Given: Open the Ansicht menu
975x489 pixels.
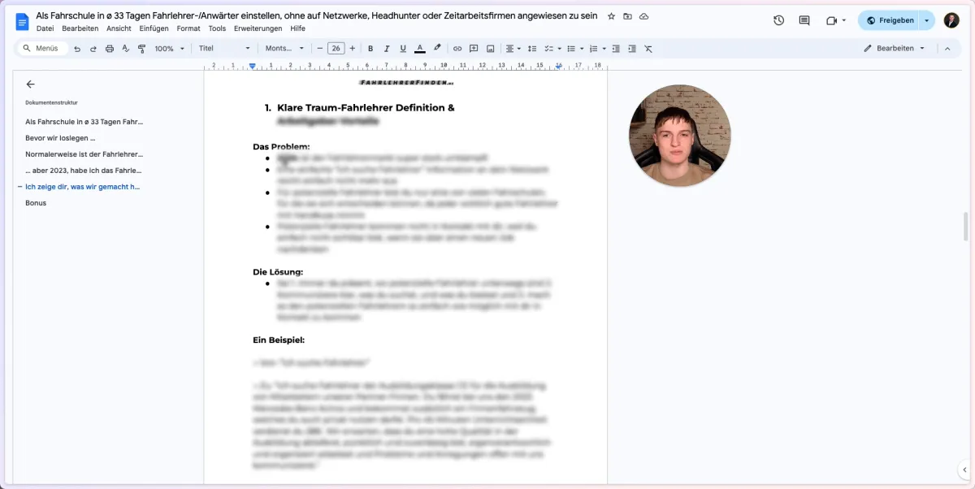Looking at the screenshot, I should (119, 28).
